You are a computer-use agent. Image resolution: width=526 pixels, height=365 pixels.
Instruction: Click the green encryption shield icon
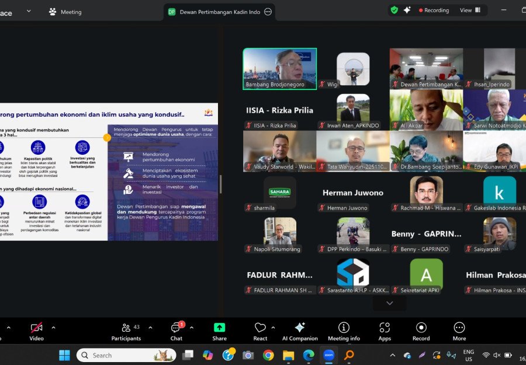(394, 10)
